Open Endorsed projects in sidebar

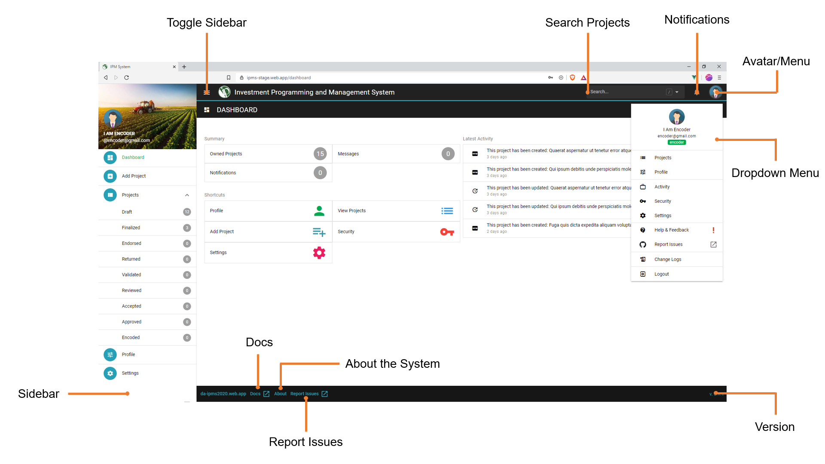pos(147,243)
